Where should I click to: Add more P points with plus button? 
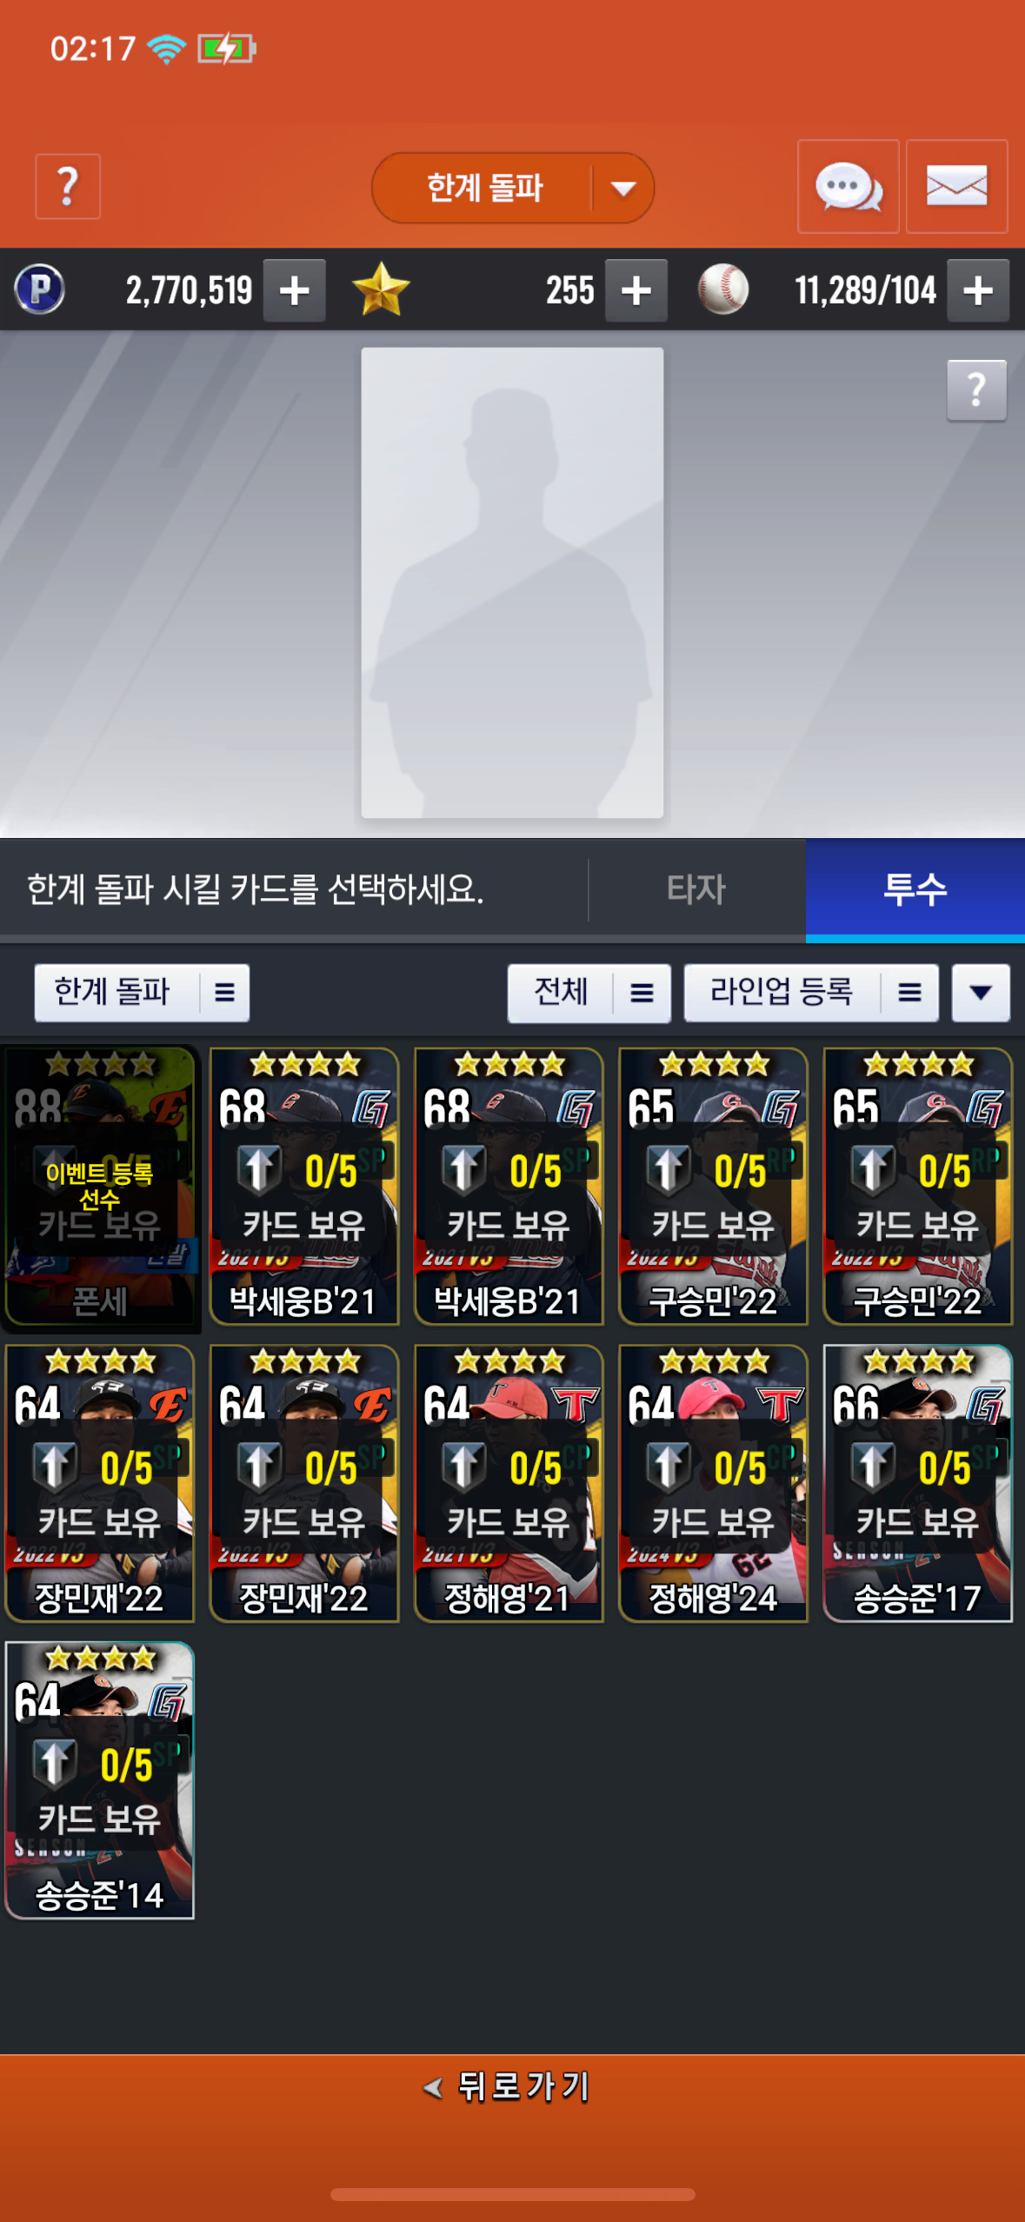(x=295, y=290)
